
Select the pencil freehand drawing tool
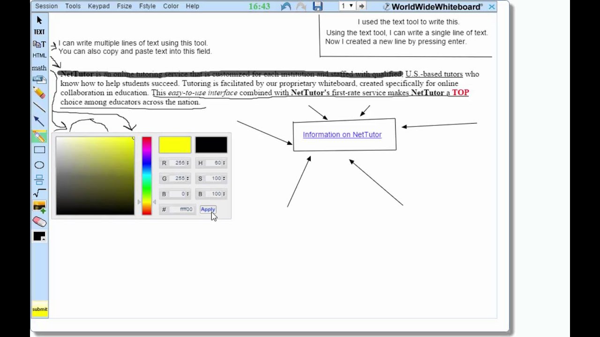pyautogui.click(x=39, y=93)
